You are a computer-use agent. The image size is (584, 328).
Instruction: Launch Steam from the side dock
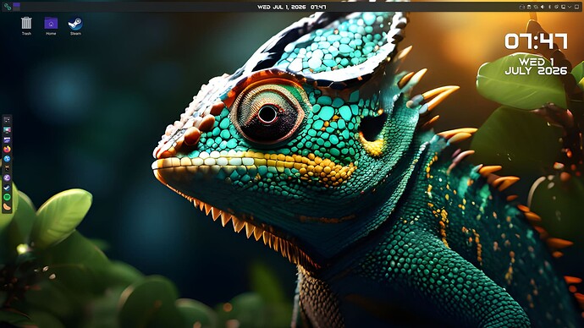coord(7,188)
